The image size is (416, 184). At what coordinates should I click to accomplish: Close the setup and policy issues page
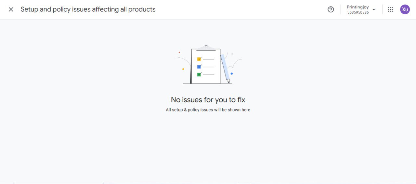11,9
